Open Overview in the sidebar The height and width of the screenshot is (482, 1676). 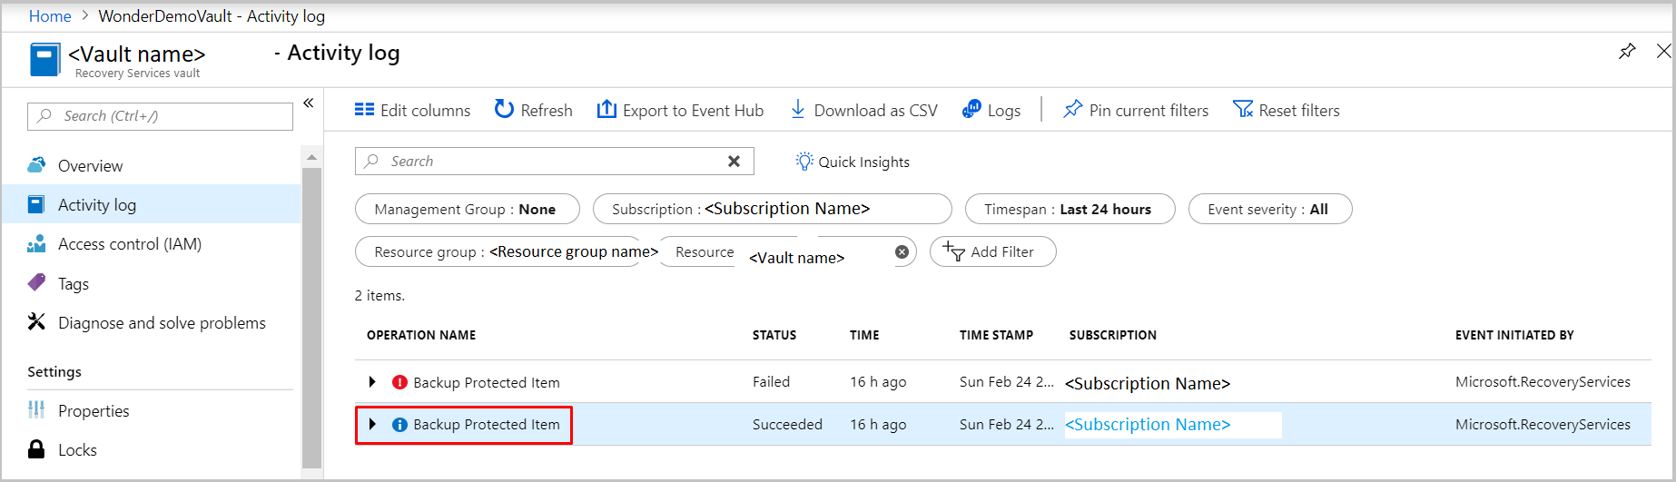[x=90, y=166]
